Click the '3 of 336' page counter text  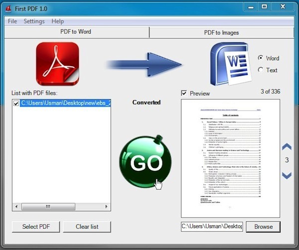click(x=271, y=92)
